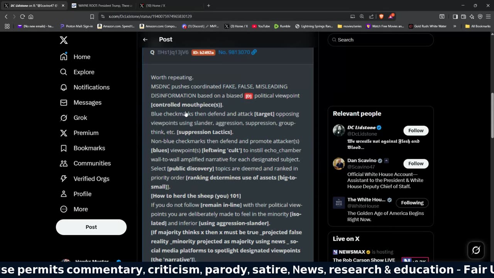Open Notifications in the sidebar
Viewport: 494px width, 278px height.
(x=85, y=87)
